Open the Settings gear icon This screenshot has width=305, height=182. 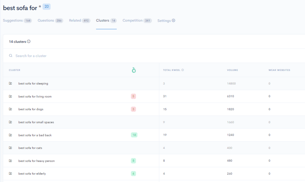click(173, 20)
